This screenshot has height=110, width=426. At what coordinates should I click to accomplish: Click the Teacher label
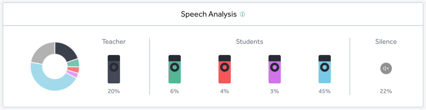[x=114, y=42]
